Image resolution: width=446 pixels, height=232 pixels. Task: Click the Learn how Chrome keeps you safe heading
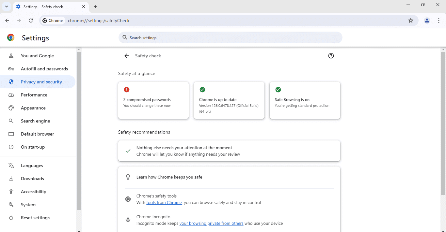(x=169, y=177)
